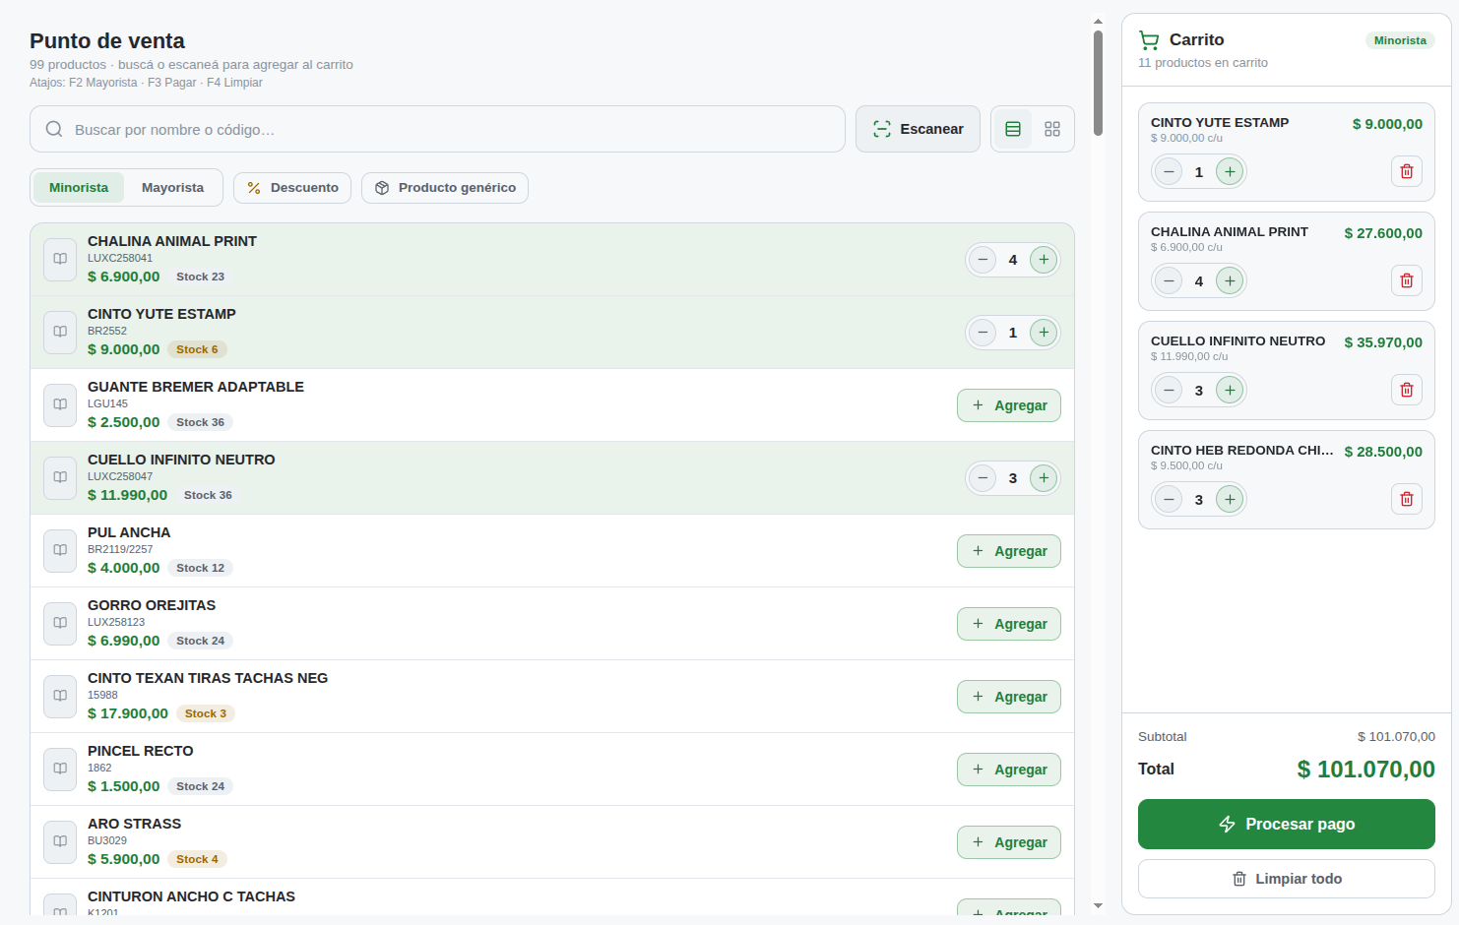Click the Total amount $ 101.070,00

pos(1365,770)
